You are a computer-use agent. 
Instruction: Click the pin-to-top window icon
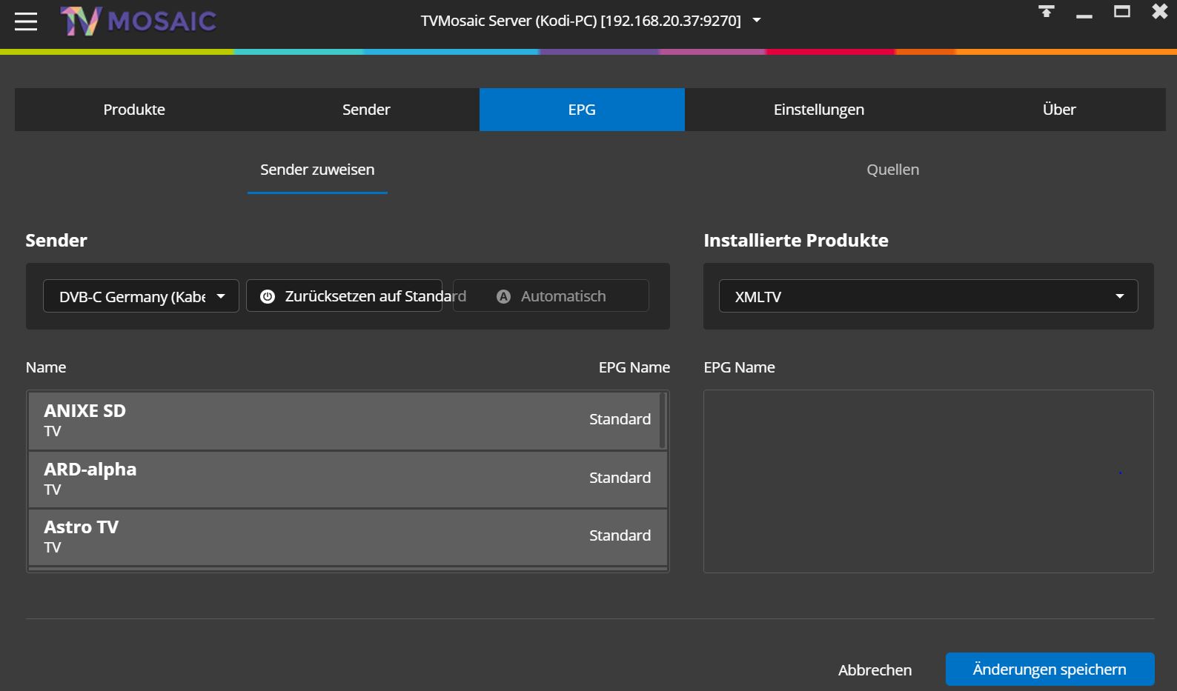coord(1046,12)
